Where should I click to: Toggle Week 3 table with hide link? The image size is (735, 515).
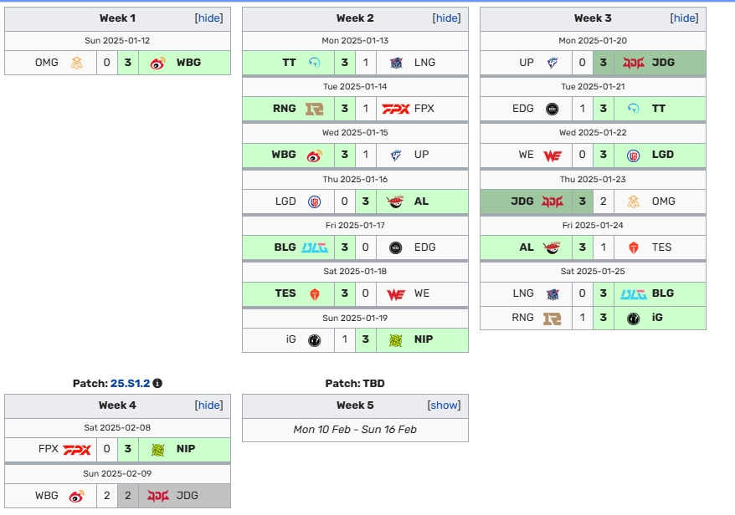click(685, 18)
